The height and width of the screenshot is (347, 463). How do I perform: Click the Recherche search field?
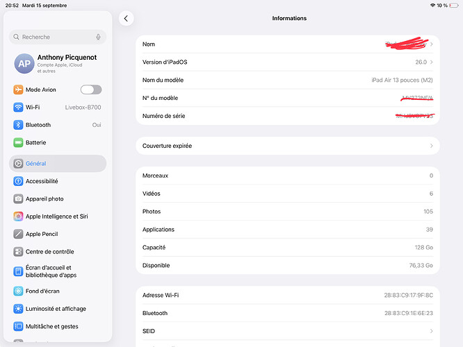[58, 37]
